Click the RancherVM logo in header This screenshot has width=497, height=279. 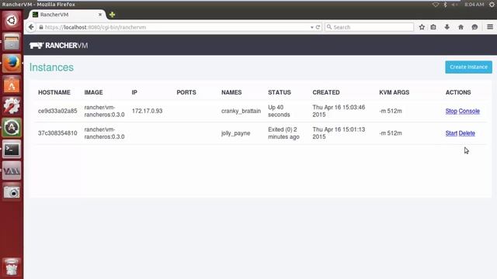pos(59,46)
